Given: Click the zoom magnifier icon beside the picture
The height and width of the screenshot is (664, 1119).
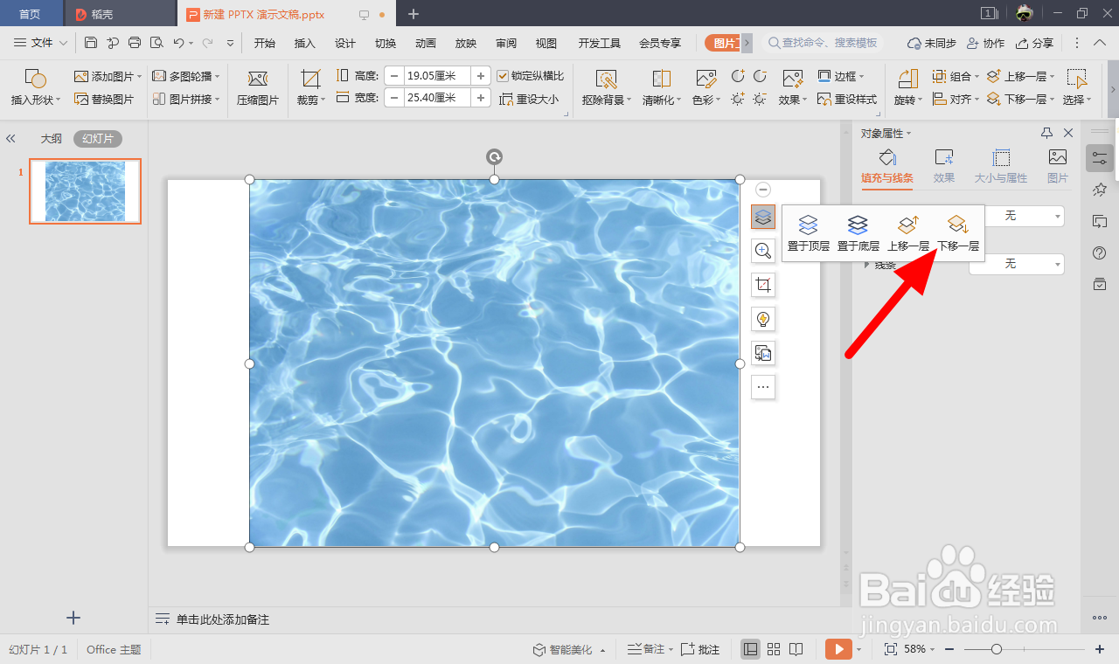Looking at the screenshot, I should click(763, 251).
